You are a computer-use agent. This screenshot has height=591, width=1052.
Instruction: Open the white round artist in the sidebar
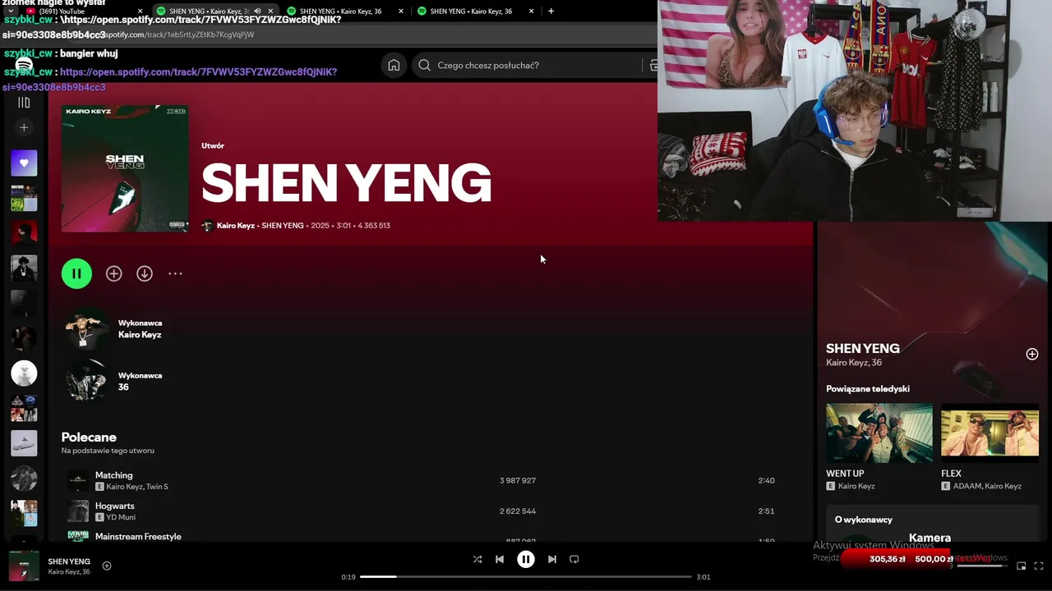point(24,373)
